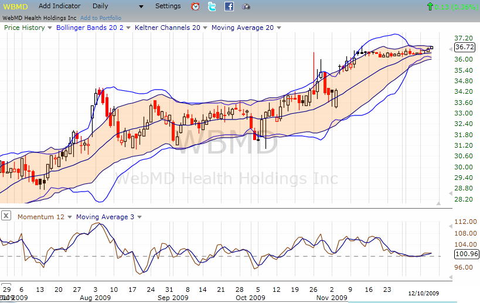Expand upper Moving Average 20 options arrow
Image resolution: width=480 pixels, height=303 pixels.
click(x=279, y=28)
